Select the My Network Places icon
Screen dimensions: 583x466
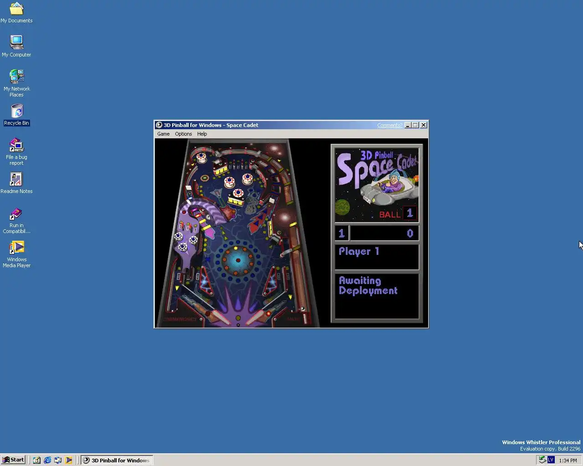click(16, 83)
